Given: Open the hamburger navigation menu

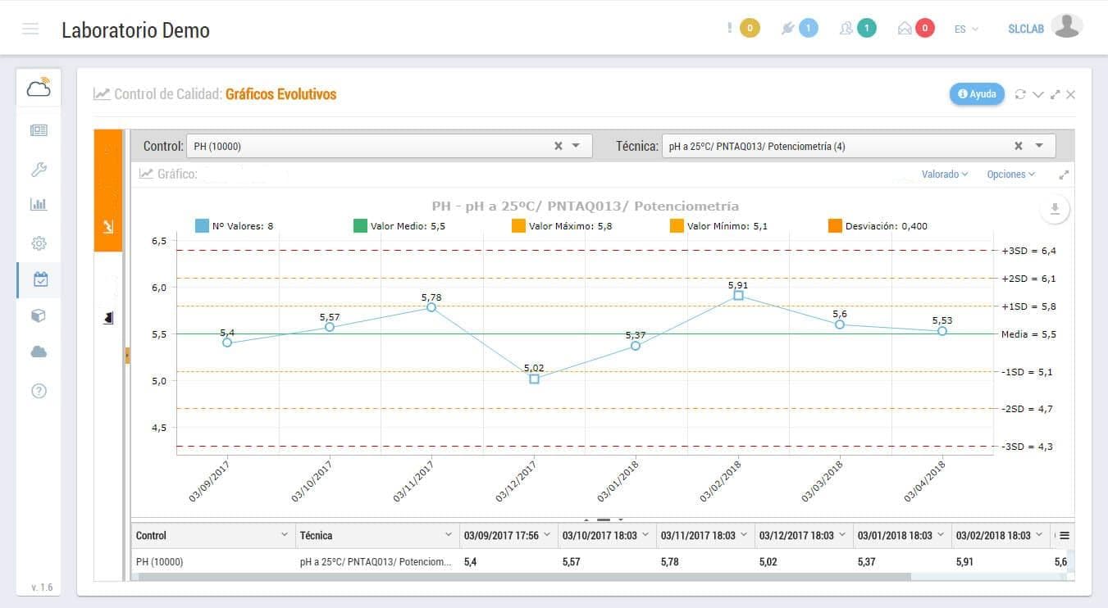Looking at the screenshot, I should click(30, 29).
